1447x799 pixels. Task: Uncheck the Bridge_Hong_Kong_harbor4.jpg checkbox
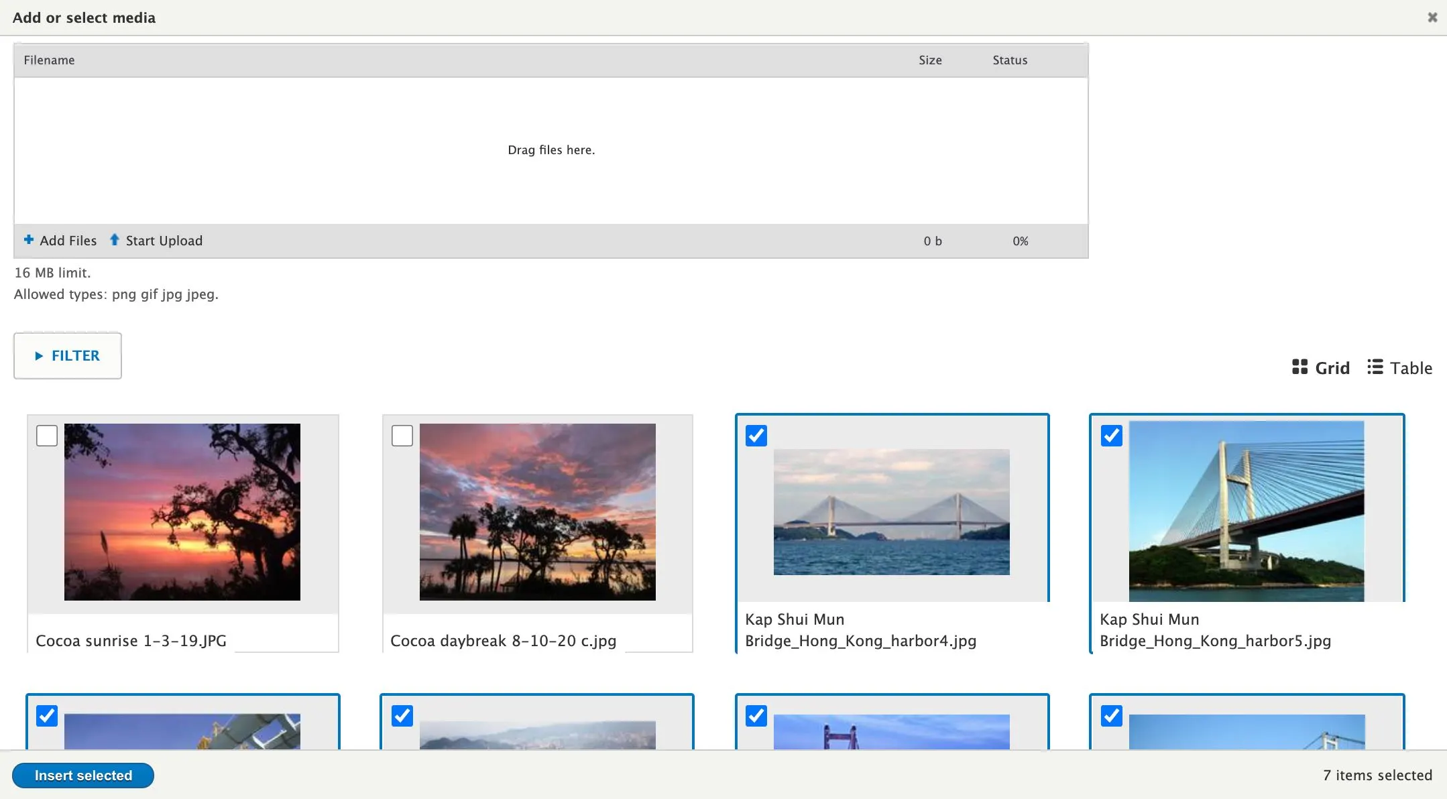click(756, 436)
